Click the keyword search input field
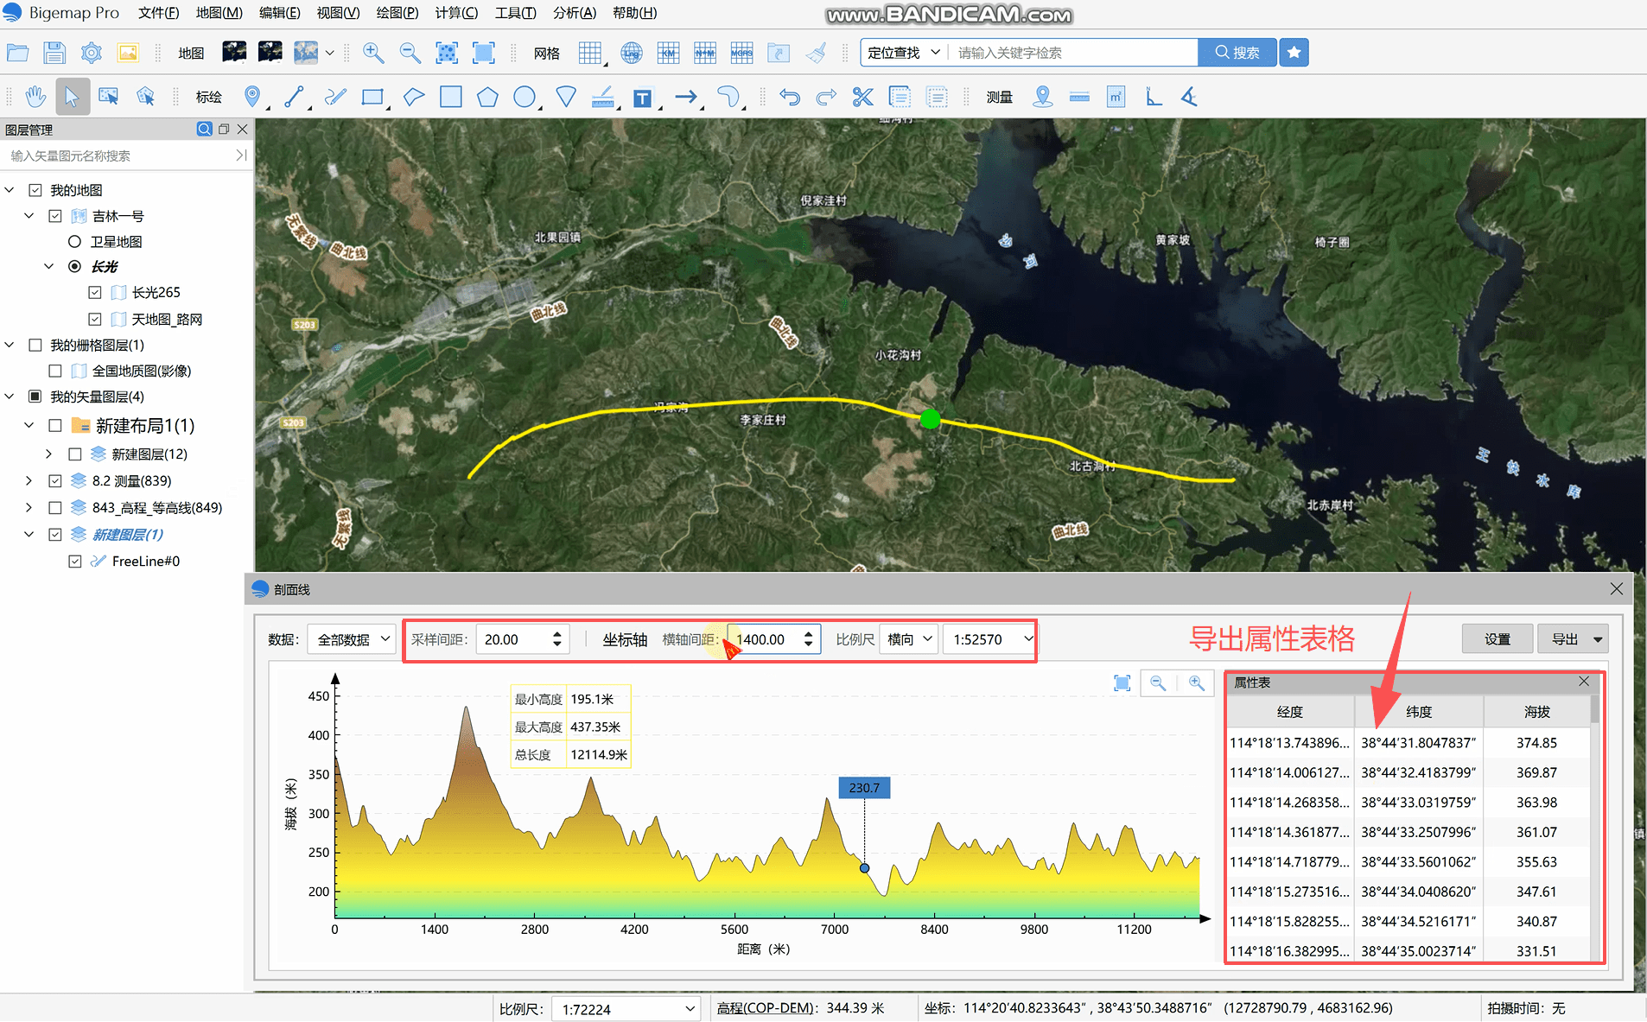1647x1022 pixels. [1074, 53]
